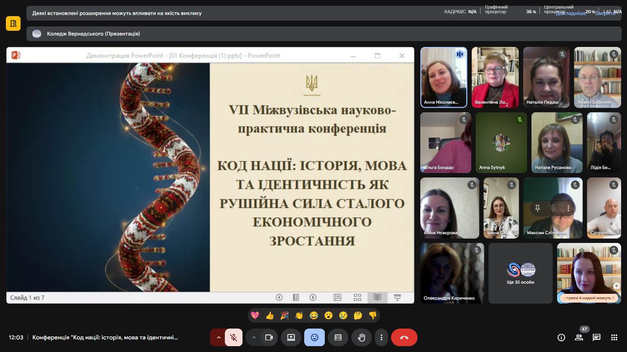
Task: Open more options three-dot menu
Action: point(381,337)
